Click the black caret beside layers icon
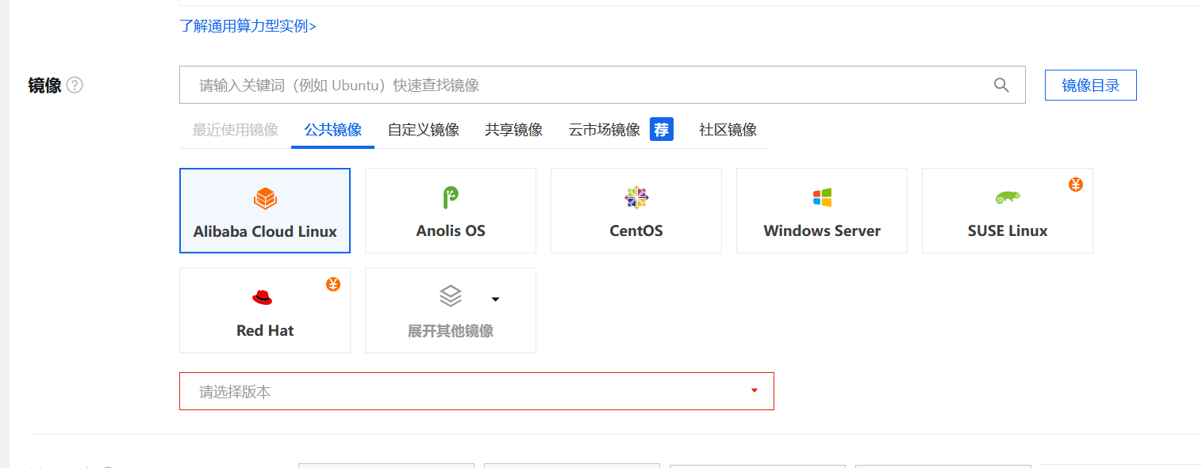The height and width of the screenshot is (468, 1202). coord(496,299)
